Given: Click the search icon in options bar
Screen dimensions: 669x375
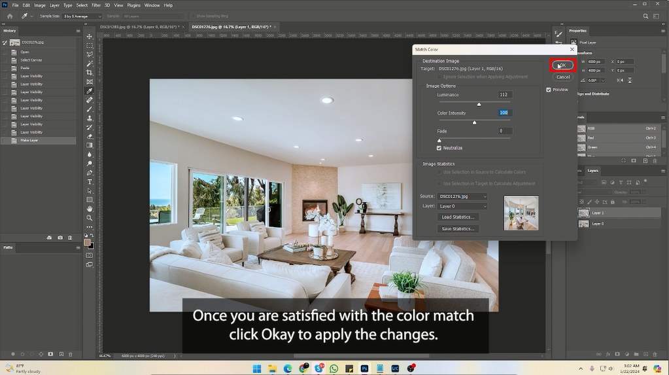Looking at the screenshot, I should pos(645,16).
